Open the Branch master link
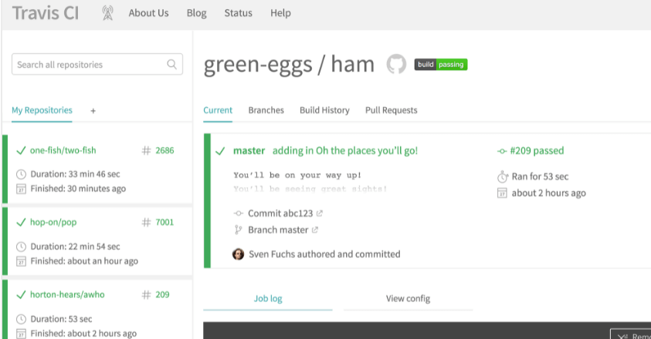651x339 pixels. 278,230
